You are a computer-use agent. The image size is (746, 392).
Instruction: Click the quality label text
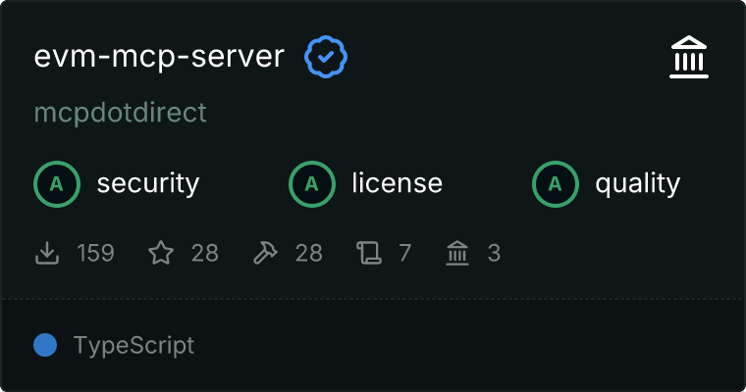638,183
